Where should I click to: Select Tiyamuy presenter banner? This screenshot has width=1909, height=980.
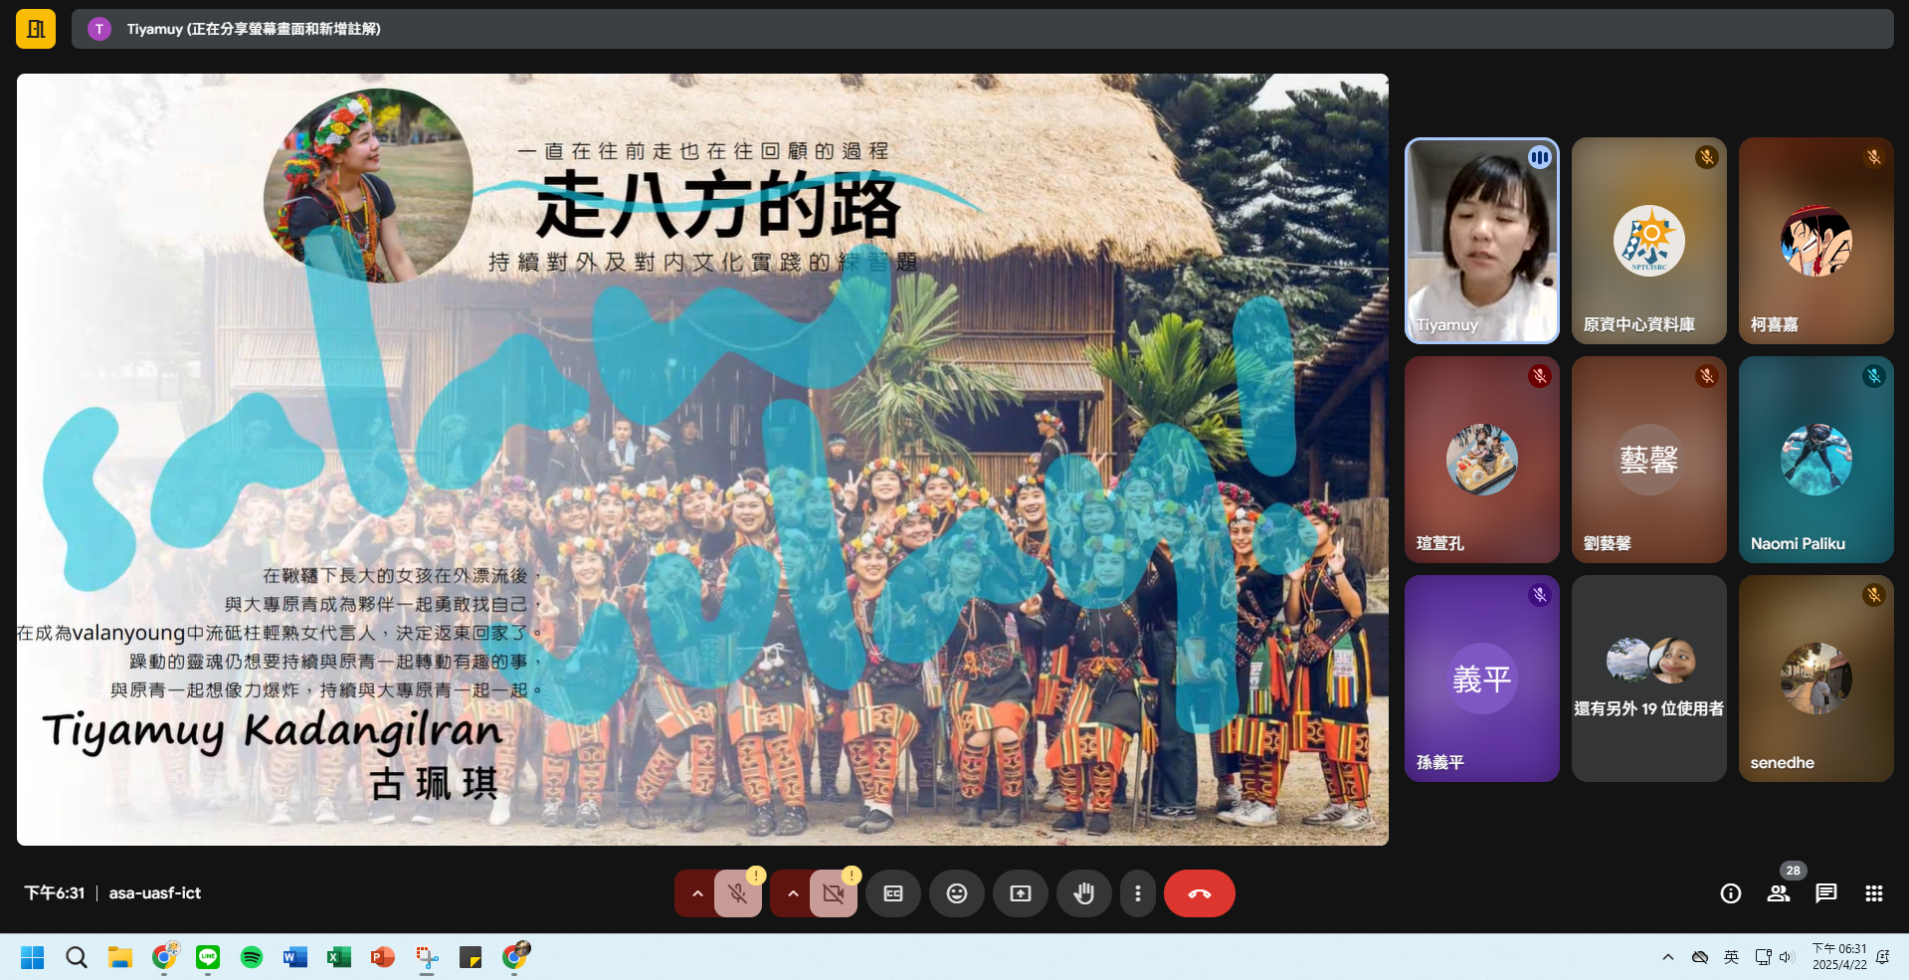982,29
